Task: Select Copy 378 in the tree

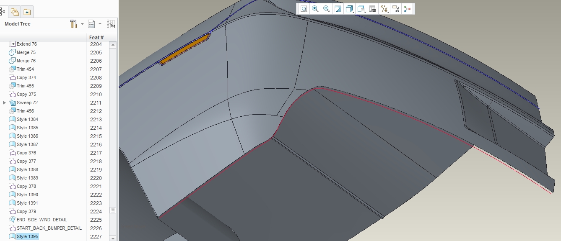Action: click(26, 186)
